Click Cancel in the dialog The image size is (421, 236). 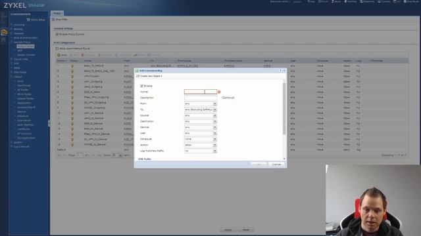pyautogui.click(x=276, y=165)
